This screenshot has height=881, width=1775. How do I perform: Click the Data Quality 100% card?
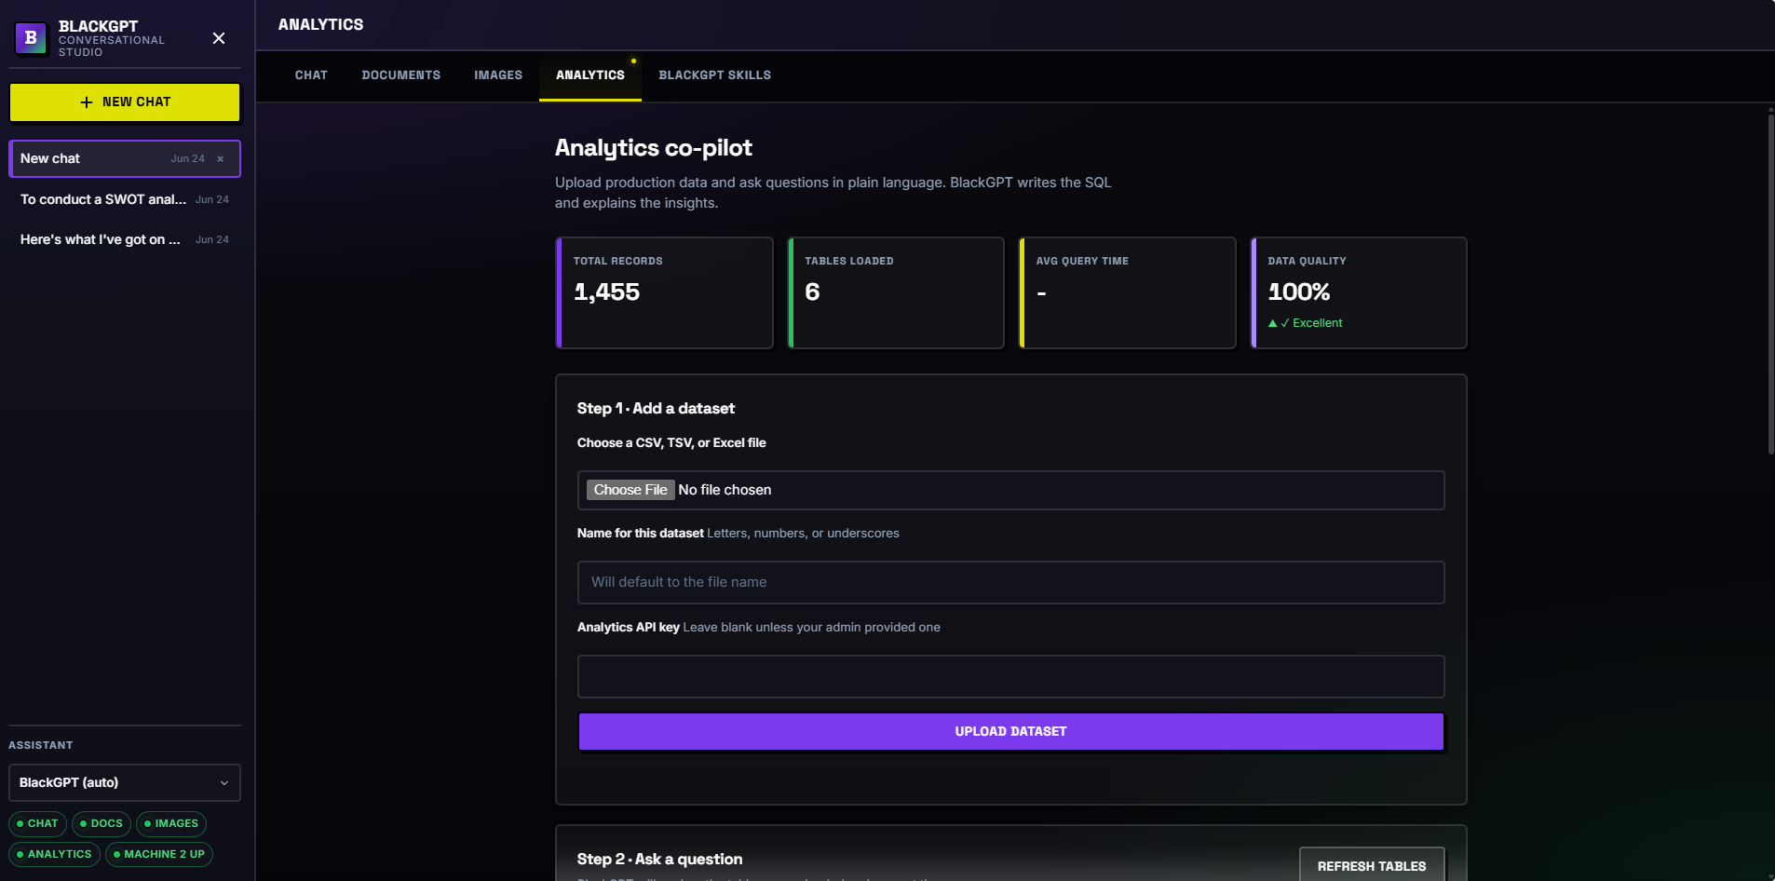pyautogui.click(x=1359, y=293)
